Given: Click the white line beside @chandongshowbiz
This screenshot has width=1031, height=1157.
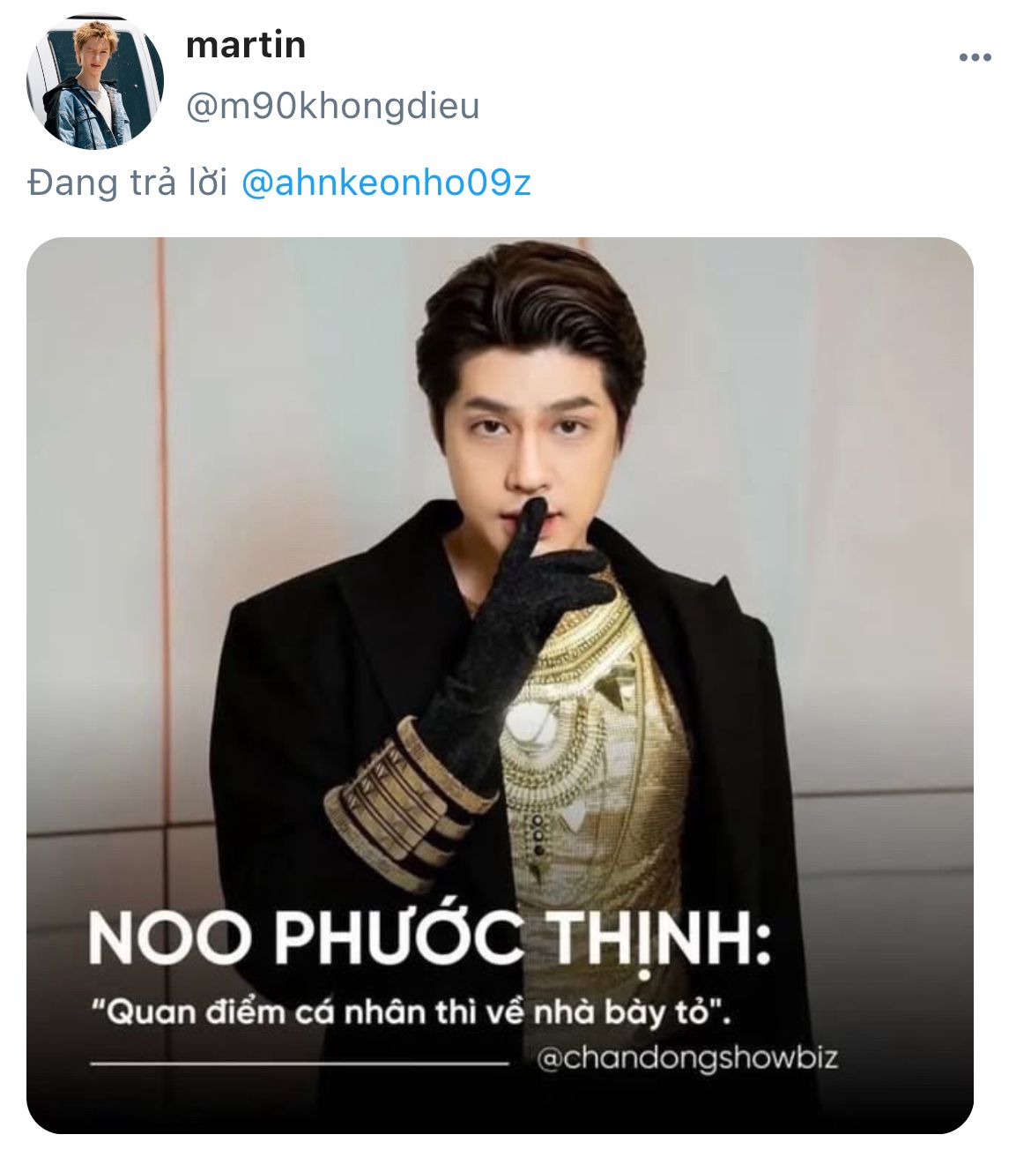Looking at the screenshot, I should (299, 1064).
